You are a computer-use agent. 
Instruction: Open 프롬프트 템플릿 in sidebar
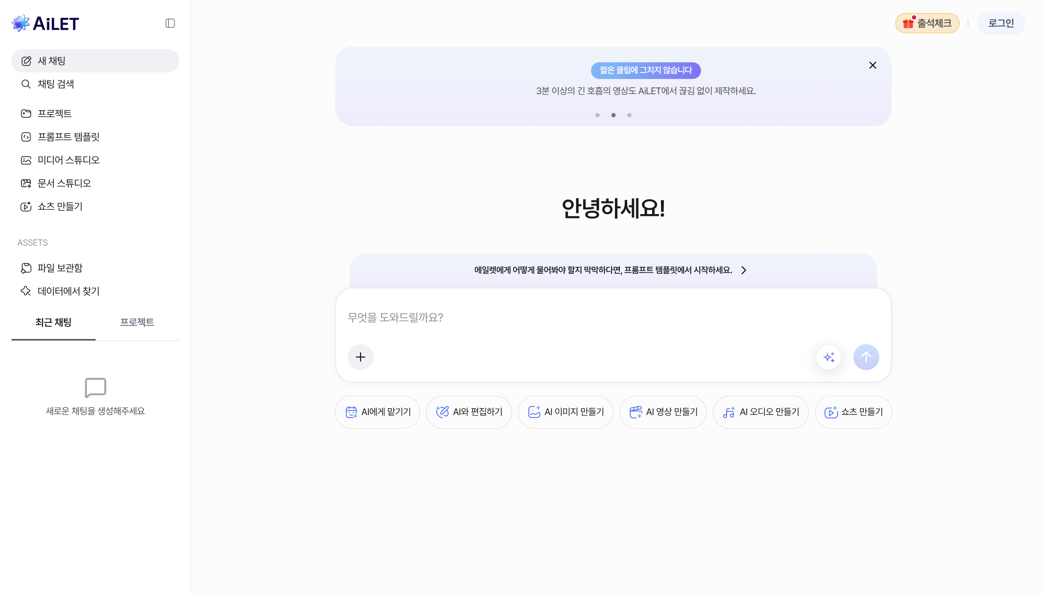pos(95,137)
